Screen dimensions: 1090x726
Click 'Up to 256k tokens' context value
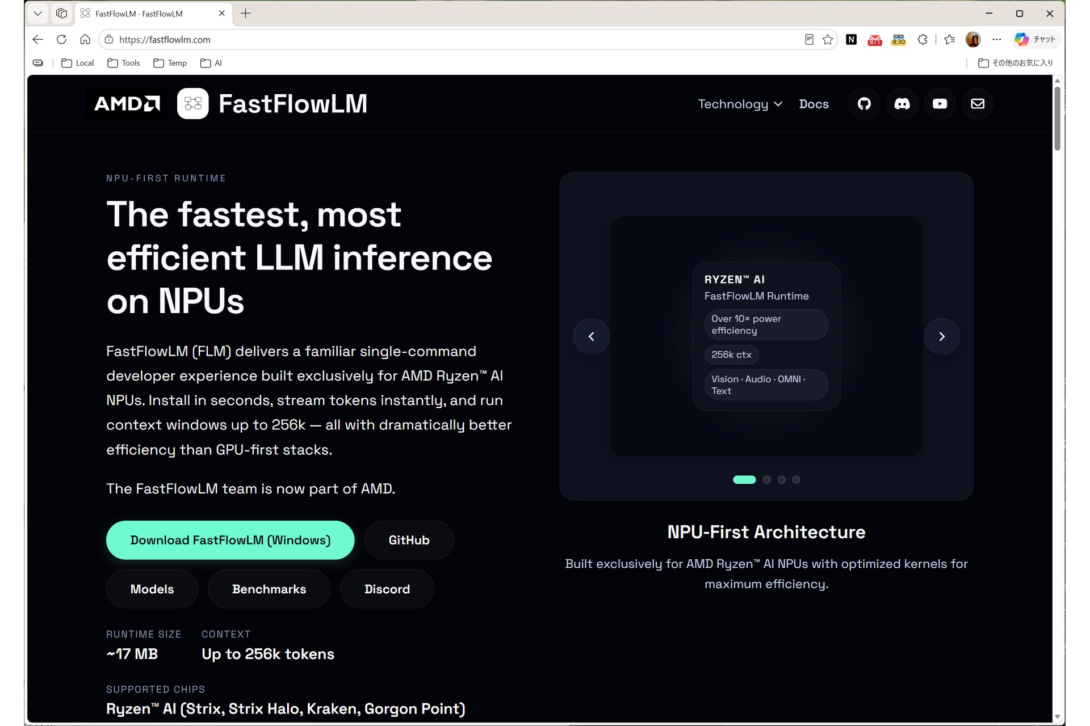[x=268, y=654]
